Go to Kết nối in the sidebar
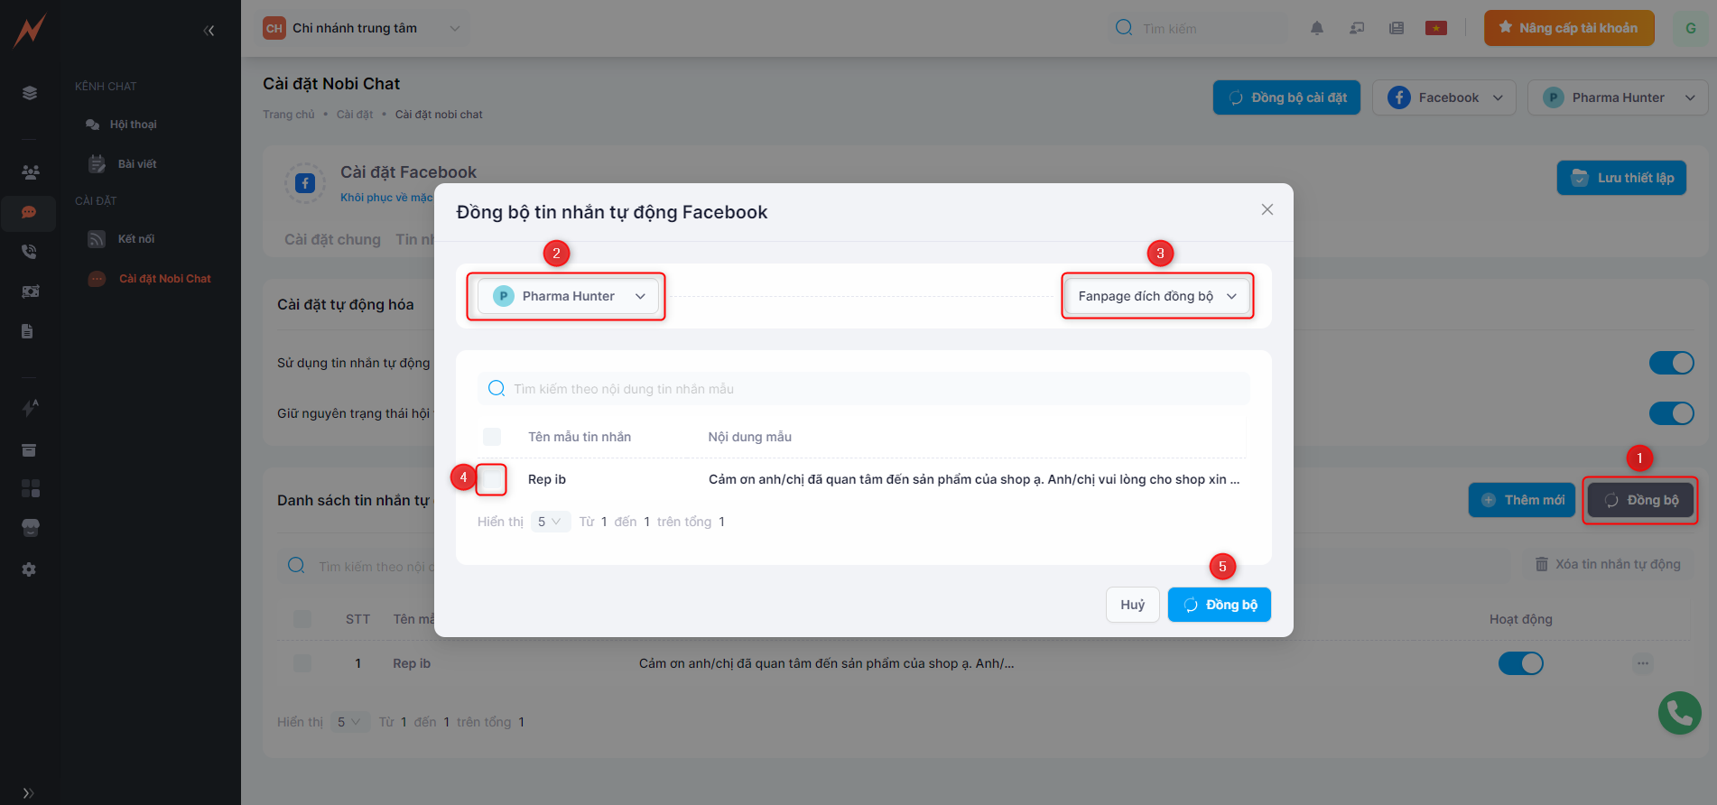Image resolution: width=1717 pixels, height=805 pixels. pyautogui.click(x=135, y=239)
